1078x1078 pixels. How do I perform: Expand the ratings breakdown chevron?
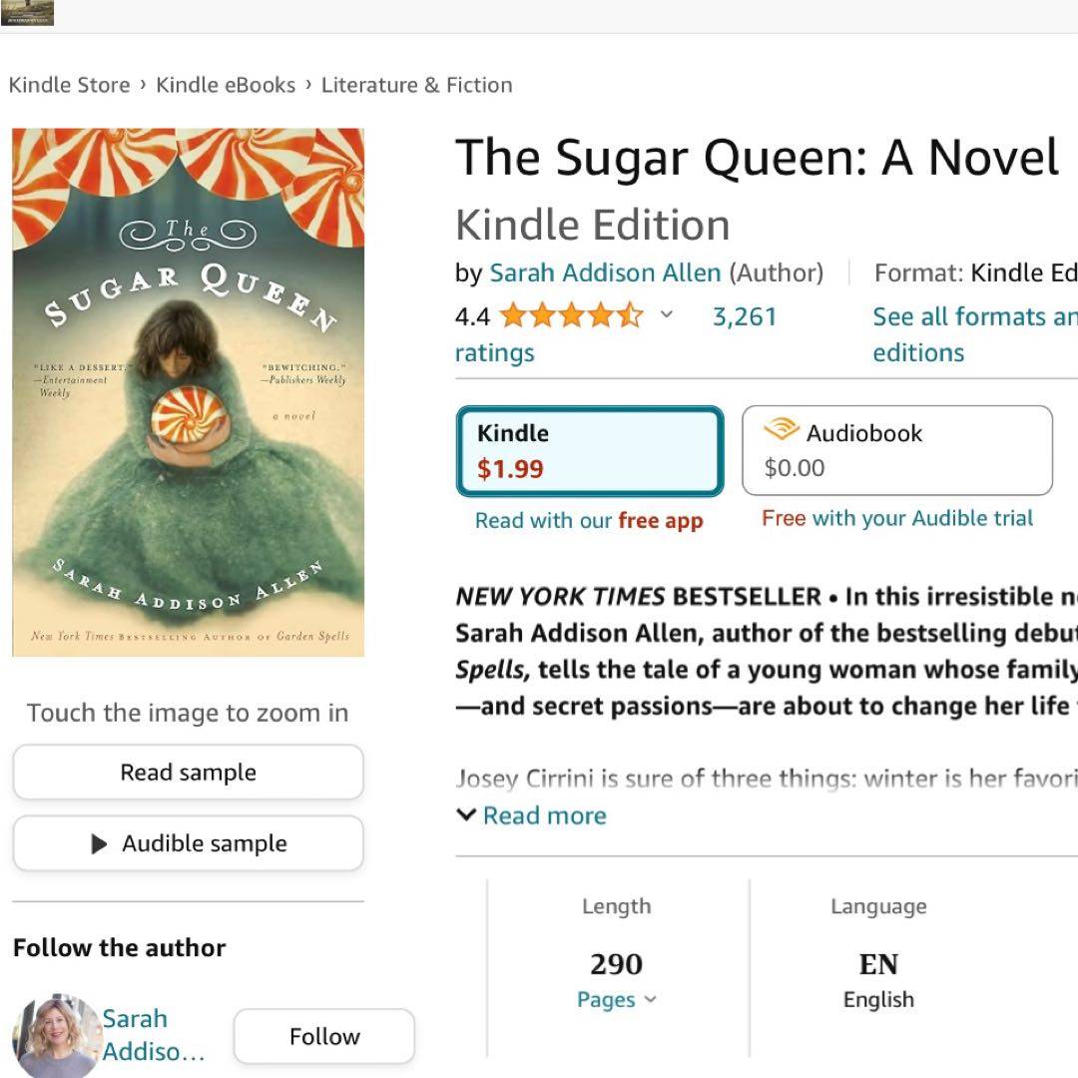click(667, 315)
